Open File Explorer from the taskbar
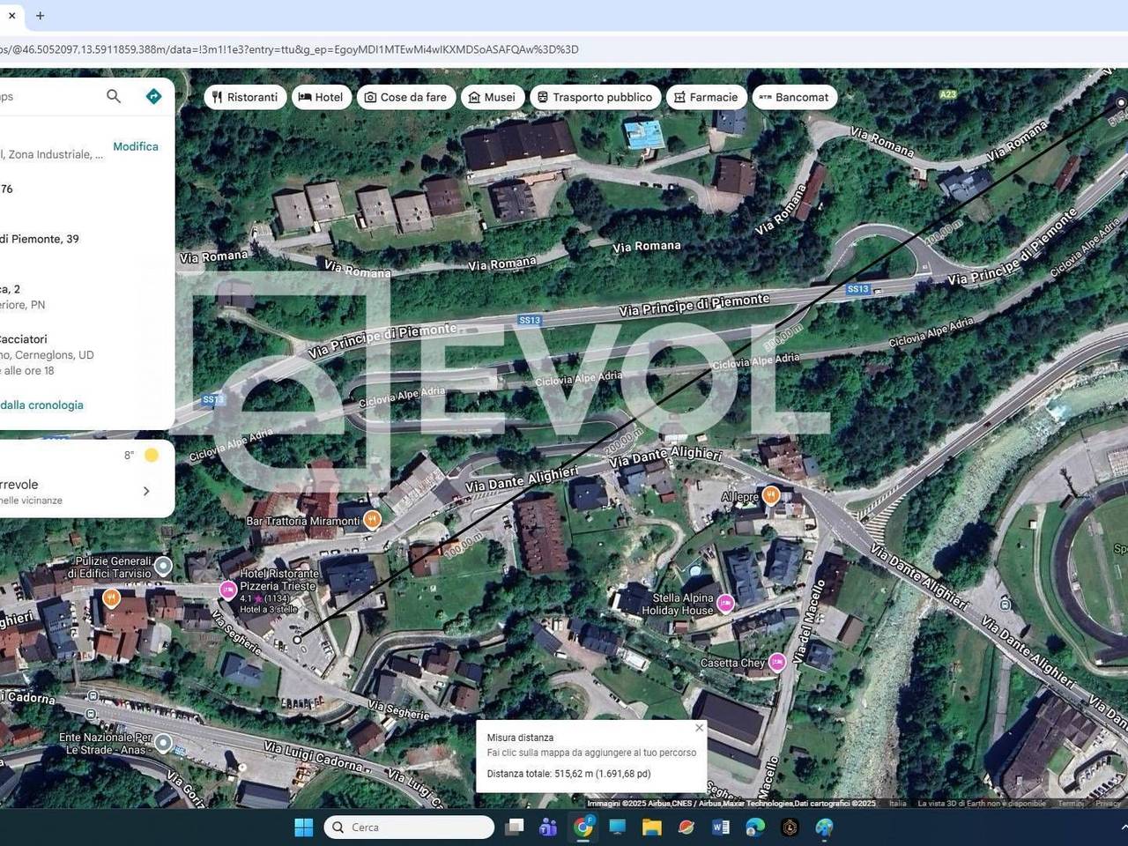This screenshot has height=846, width=1128. tap(651, 827)
